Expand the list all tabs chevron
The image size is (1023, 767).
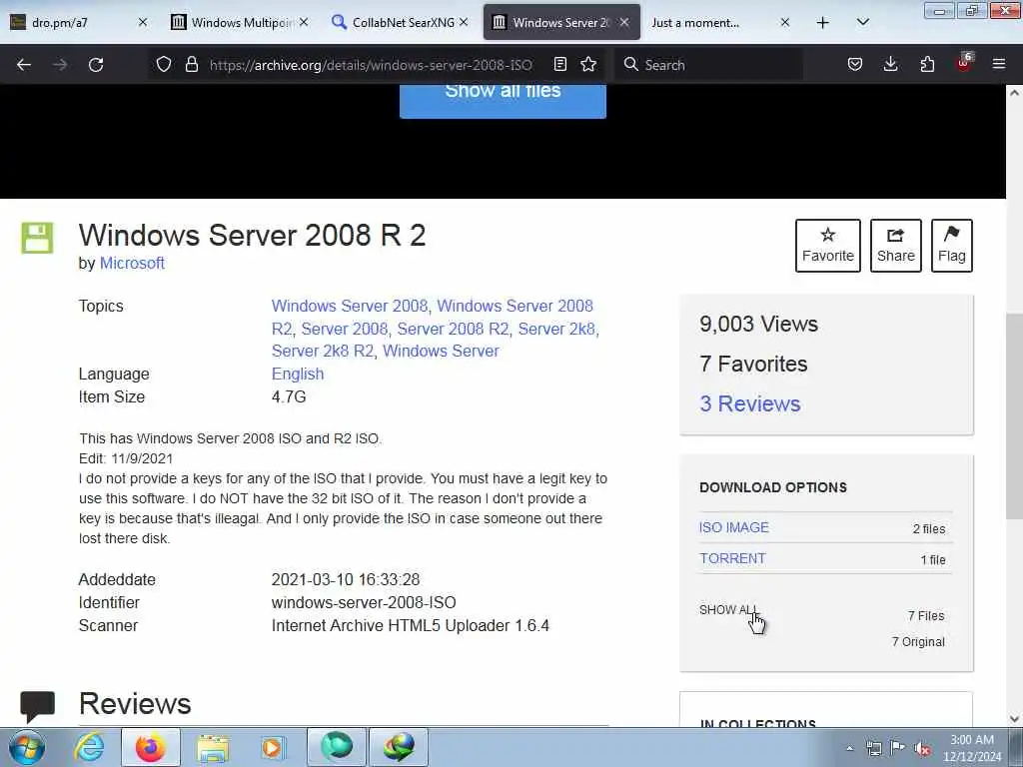pyautogui.click(x=862, y=22)
